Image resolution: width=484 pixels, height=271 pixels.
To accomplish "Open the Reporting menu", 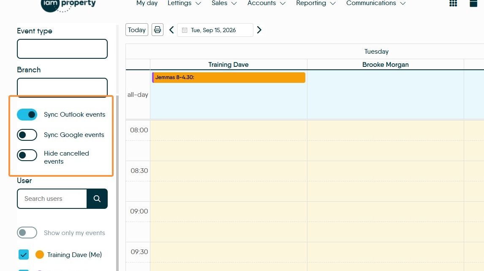I will point(316,3).
